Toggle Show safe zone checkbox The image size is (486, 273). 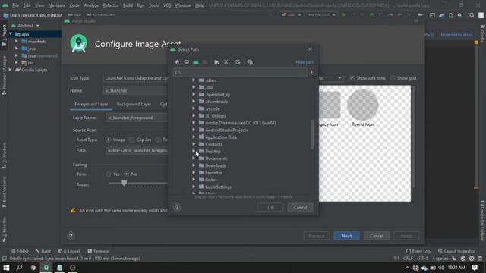point(352,78)
